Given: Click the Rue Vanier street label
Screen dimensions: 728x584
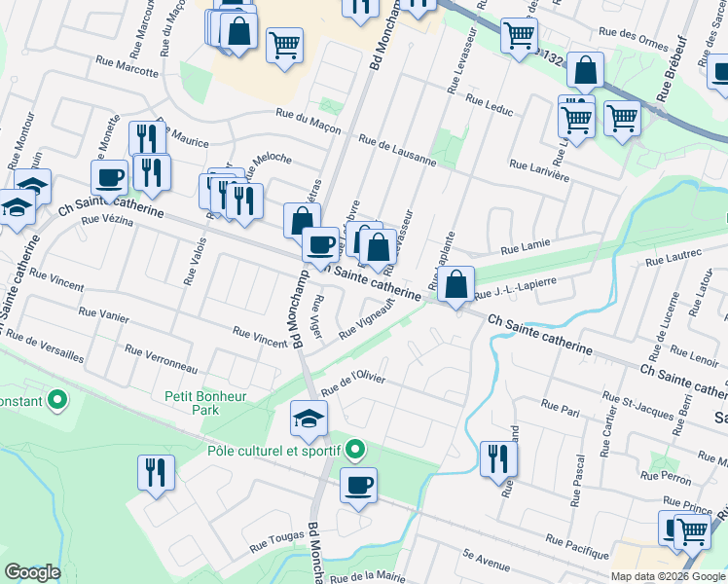Looking at the screenshot, I should pyautogui.click(x=103, y=314).
